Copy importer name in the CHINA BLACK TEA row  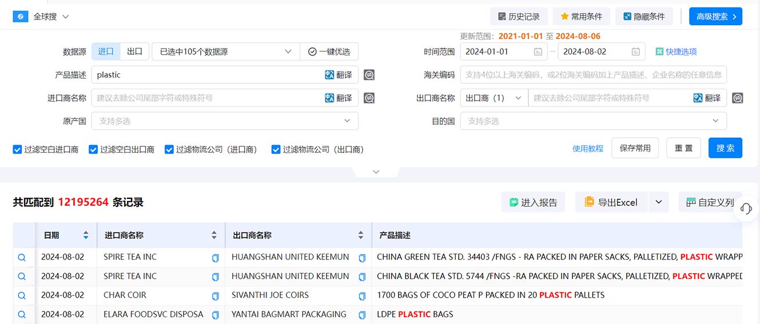216,277
